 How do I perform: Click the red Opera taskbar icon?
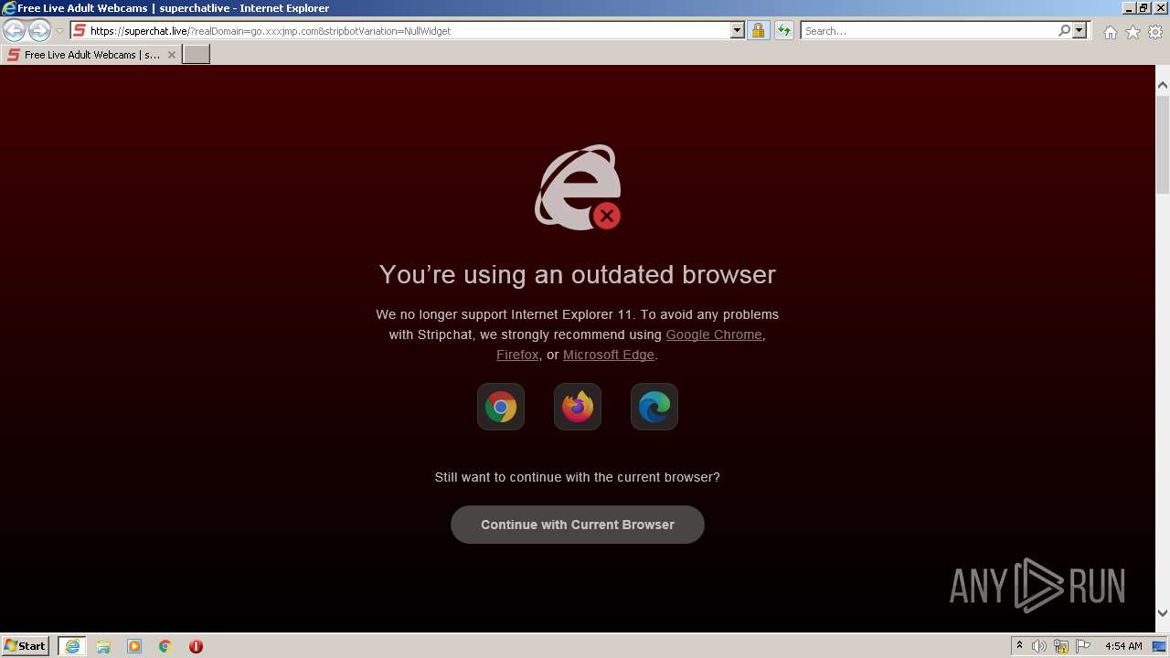(x=196, y=646)
